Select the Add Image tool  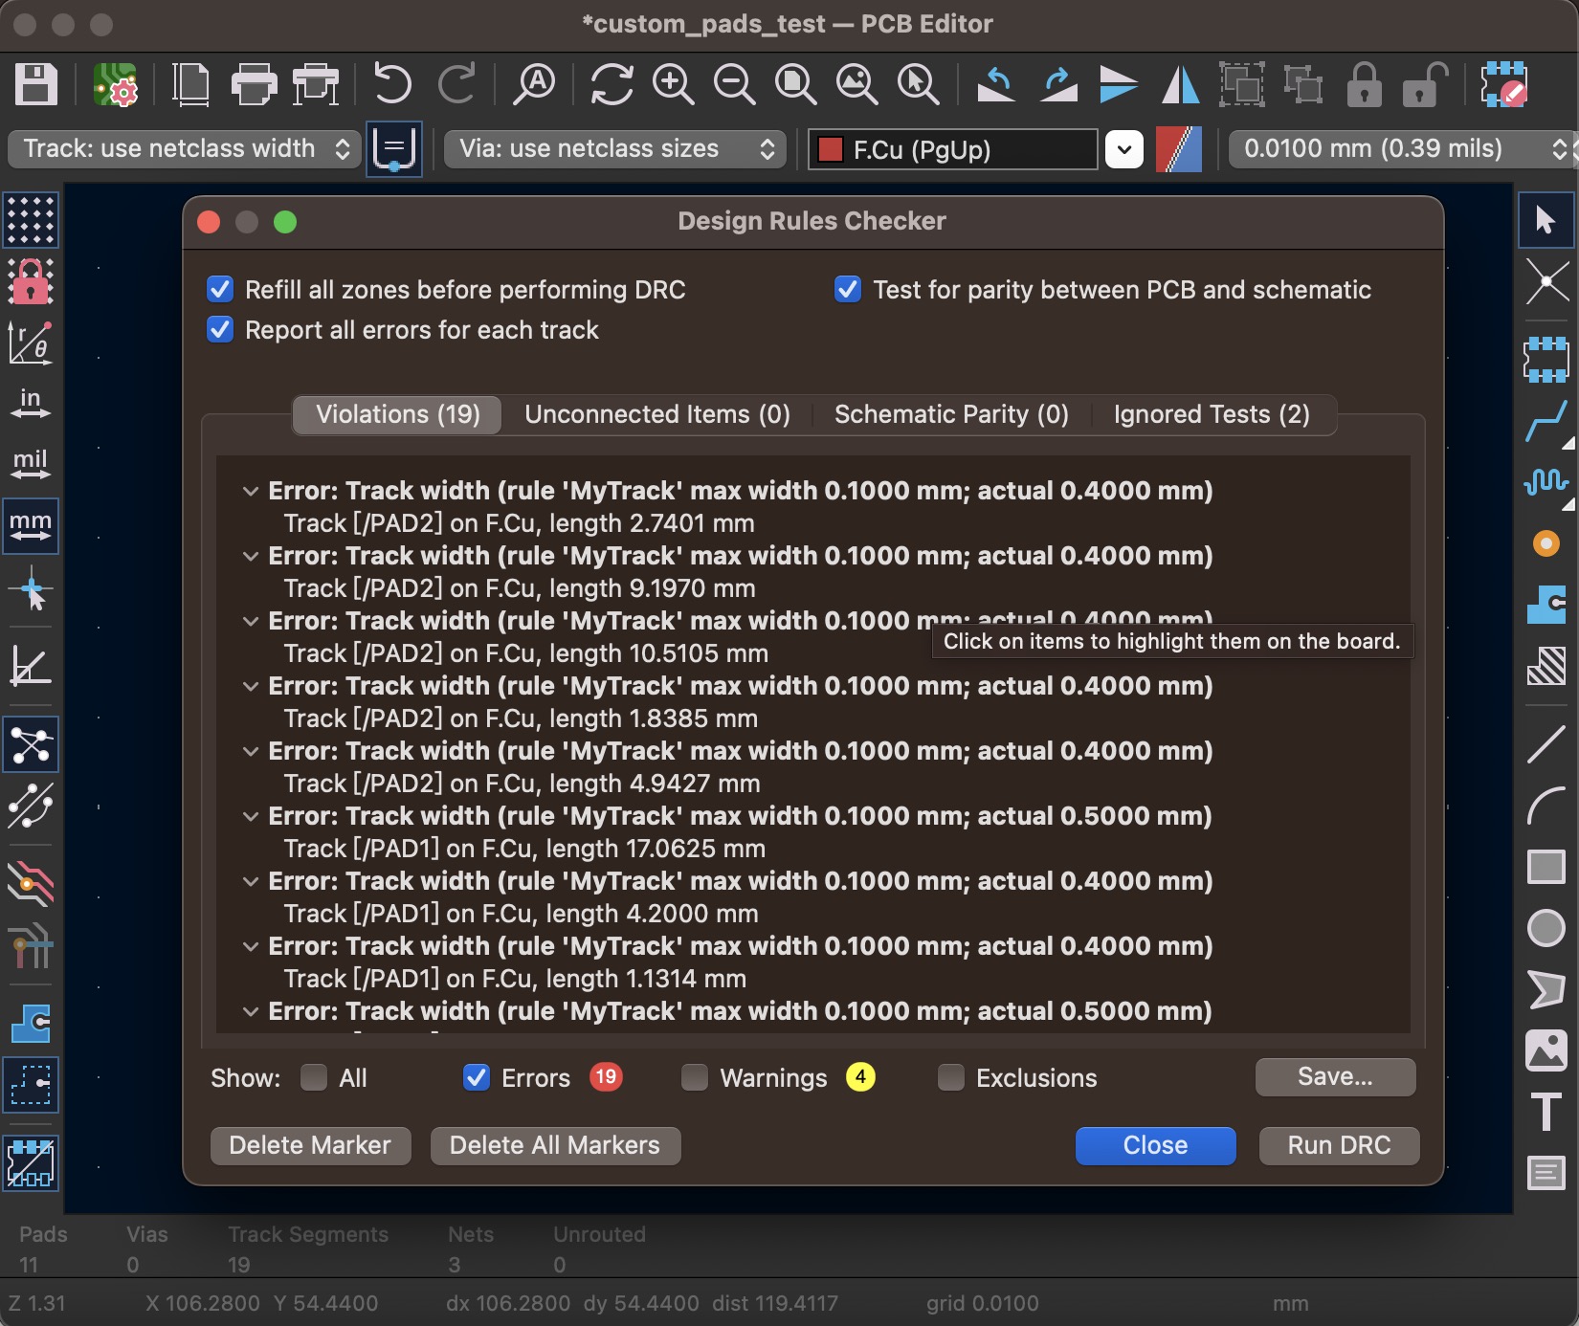pos(1546,1050)
